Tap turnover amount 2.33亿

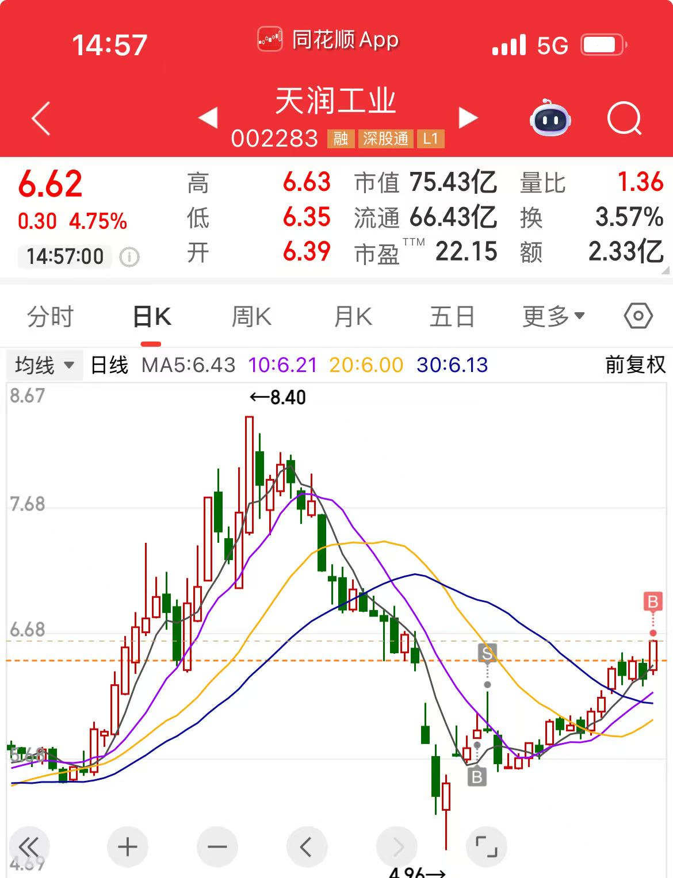click(626, 252)
